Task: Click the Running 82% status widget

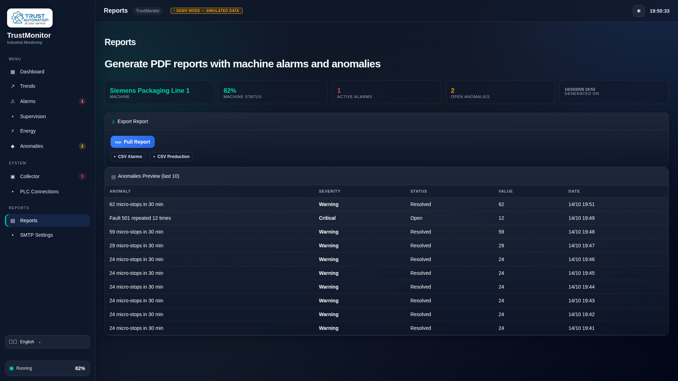Action: [47, 368]
